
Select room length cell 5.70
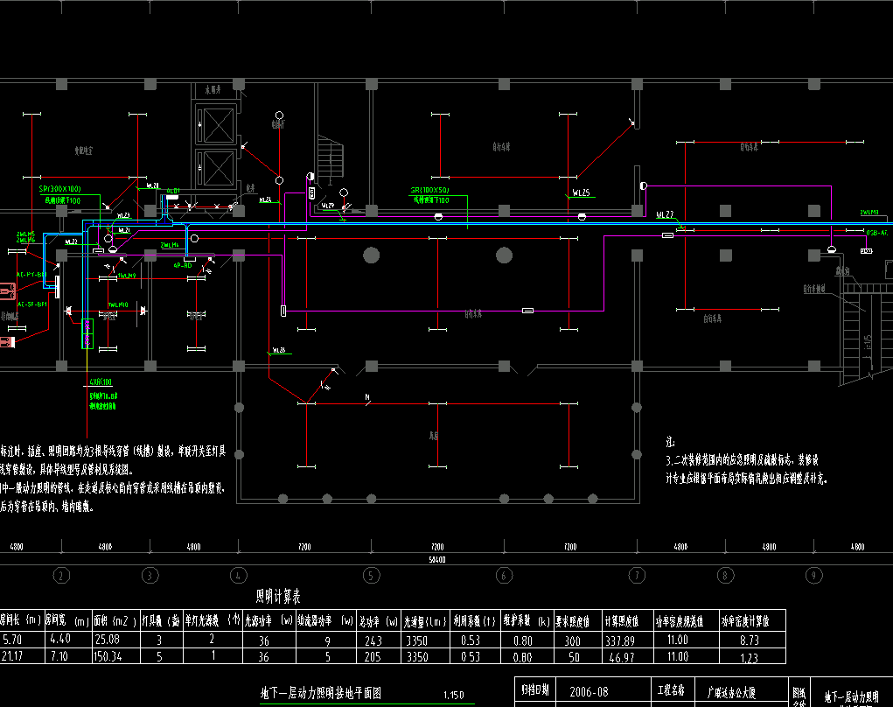(12, 640)
